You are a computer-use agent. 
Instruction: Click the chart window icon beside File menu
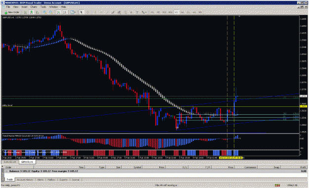tap(3, 7)
